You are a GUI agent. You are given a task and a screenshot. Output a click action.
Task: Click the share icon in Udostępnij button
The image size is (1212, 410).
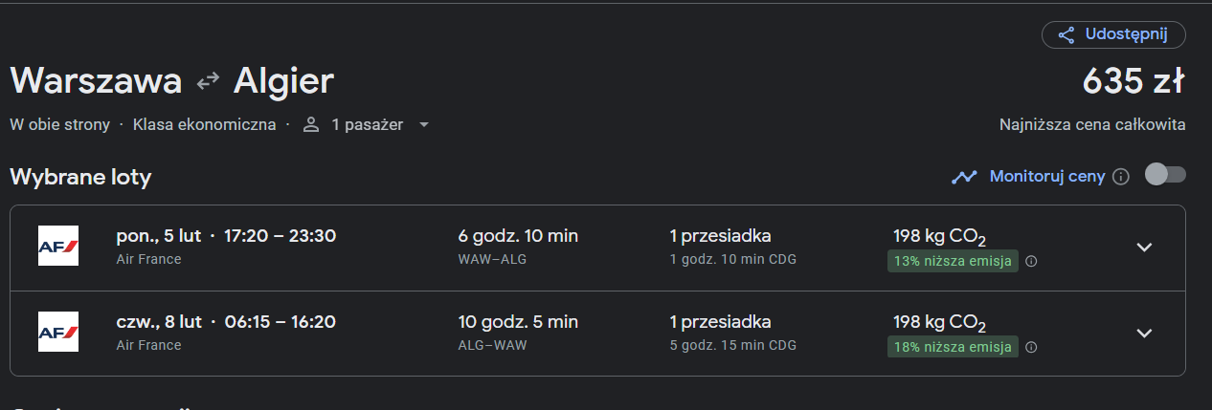pos(1066,35)
